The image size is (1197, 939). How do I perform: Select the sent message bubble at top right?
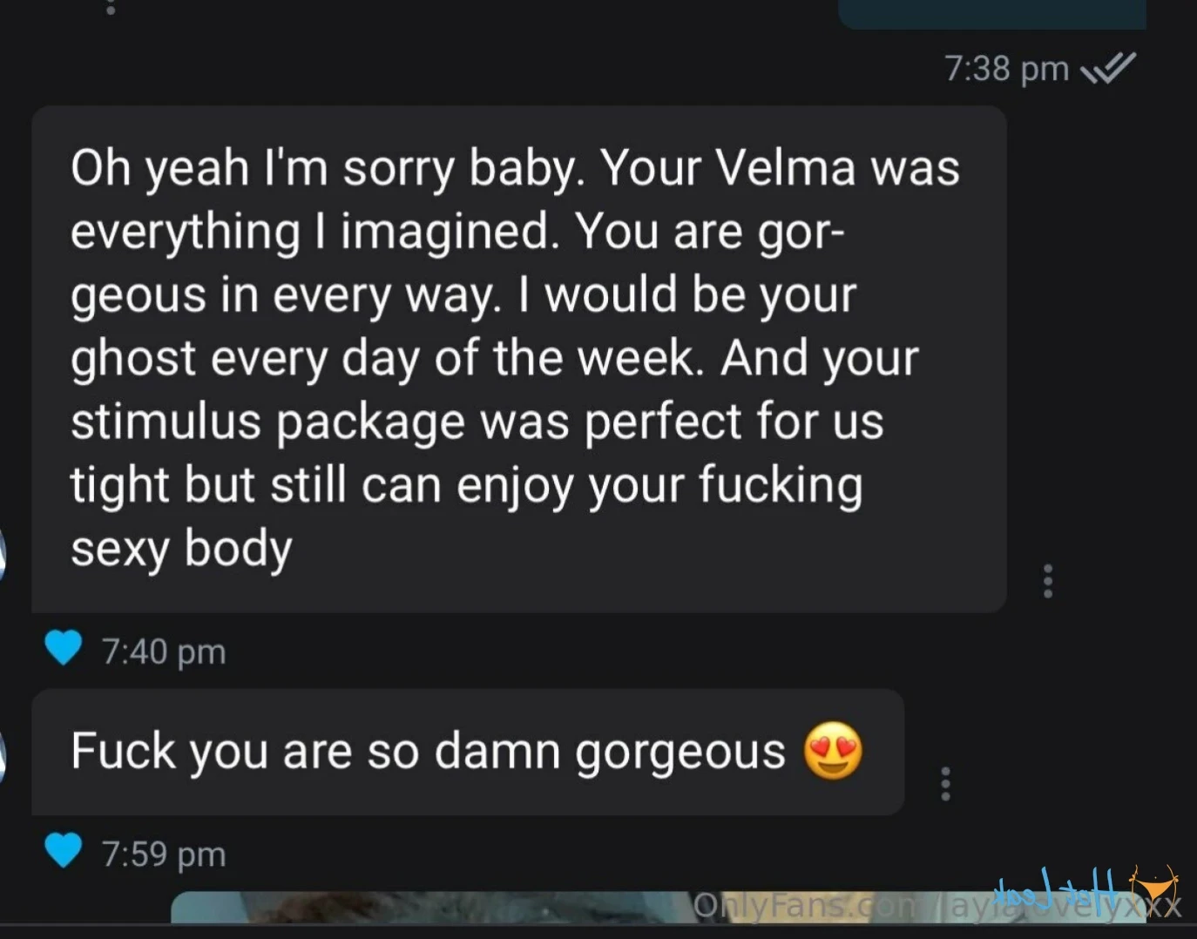click(991, 13)
